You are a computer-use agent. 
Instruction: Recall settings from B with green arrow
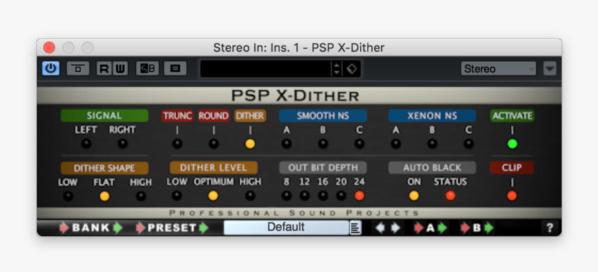click(489, 228)
